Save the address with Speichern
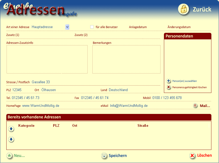This screenshot has width=219, height=163. click(118, 156)
